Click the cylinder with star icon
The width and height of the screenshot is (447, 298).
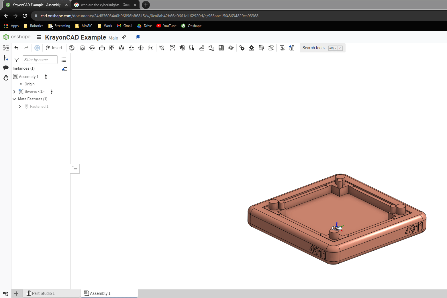[182, 48]
